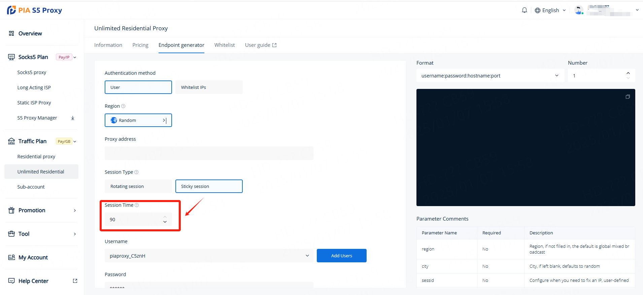Image resolution: width=643 pixels, height=295 pixels.
Task: Open the User guide link
Action: tap(261, 45)
